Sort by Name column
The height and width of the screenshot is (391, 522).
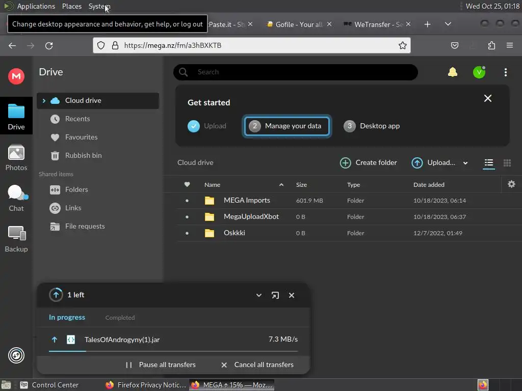point(212,184)
